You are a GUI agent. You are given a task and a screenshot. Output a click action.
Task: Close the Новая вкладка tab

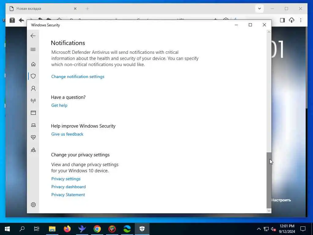tap(75, 9)
